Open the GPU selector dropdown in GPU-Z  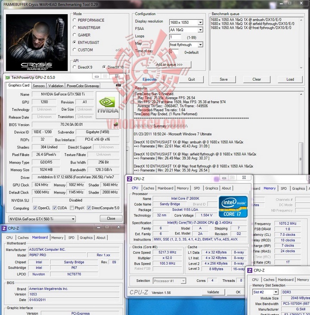tap(42, 219)
